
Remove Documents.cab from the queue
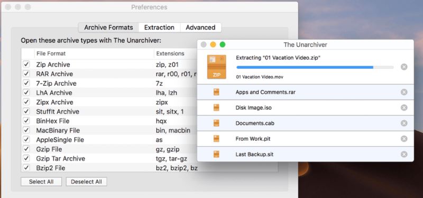point(404,123)
